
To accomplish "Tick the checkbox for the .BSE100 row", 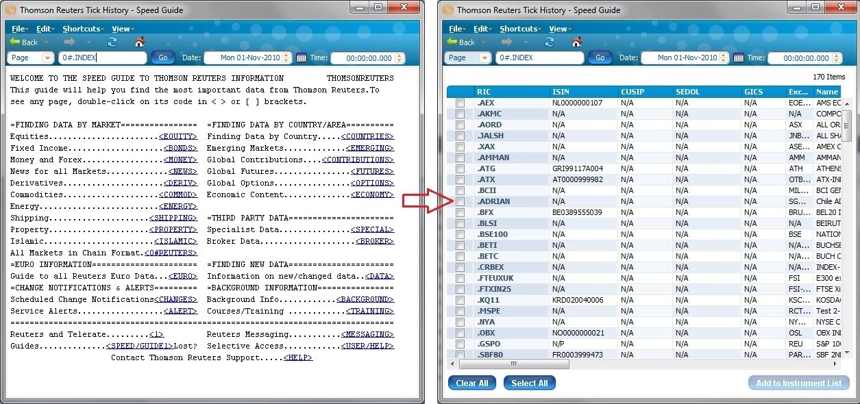I will [x=460, y=234].
